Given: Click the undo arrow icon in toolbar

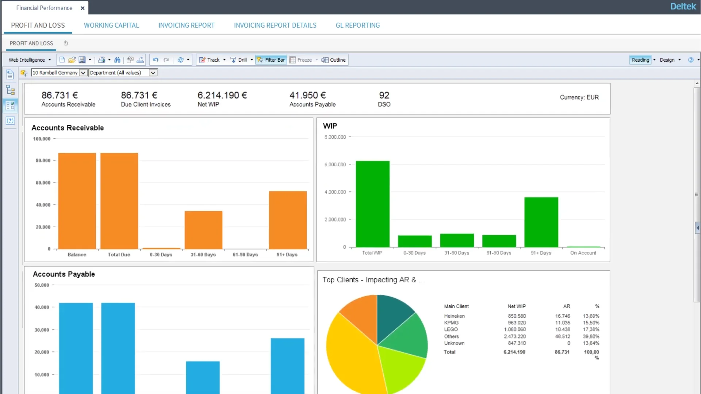Looking at the screenshot, I should [x=156, y=60].
